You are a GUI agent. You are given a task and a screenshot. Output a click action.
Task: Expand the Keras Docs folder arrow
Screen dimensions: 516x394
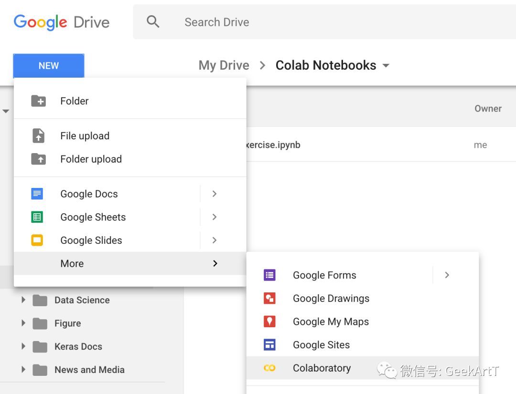pos(23,346)
